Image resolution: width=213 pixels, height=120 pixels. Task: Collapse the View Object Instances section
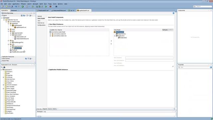click(x=49, y=24)
